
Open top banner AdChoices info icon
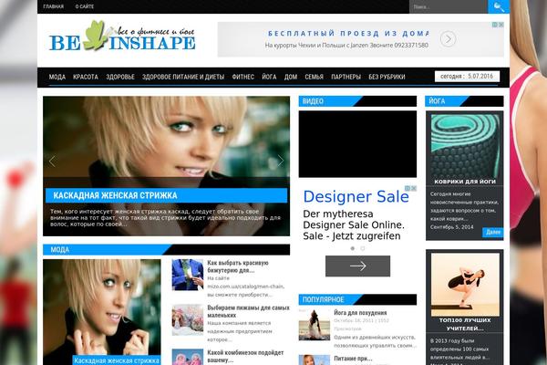(495, 25)
